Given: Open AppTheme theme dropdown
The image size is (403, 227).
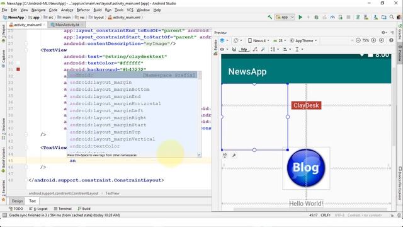Looking at the screenshot, I should (x=304, y=40).
